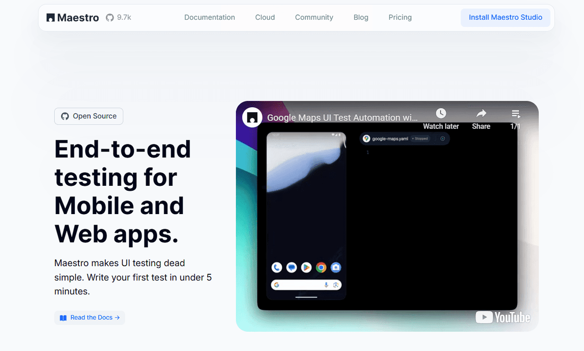Screen dimensions: 584x351
Task: Click the 9.7k GitHub star count
Action: [124, 17]
